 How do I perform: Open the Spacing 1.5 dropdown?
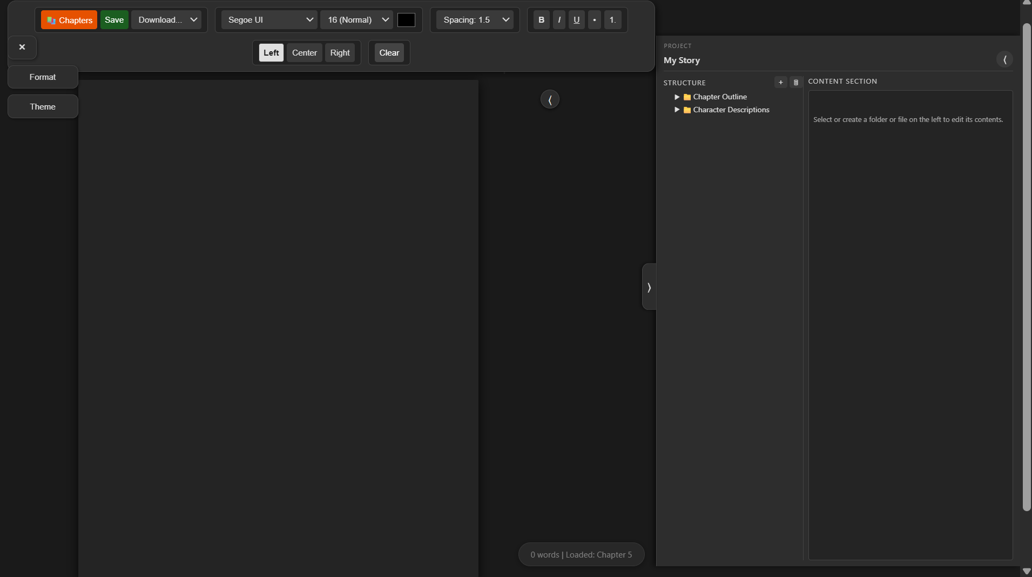(x=475, y=20)
